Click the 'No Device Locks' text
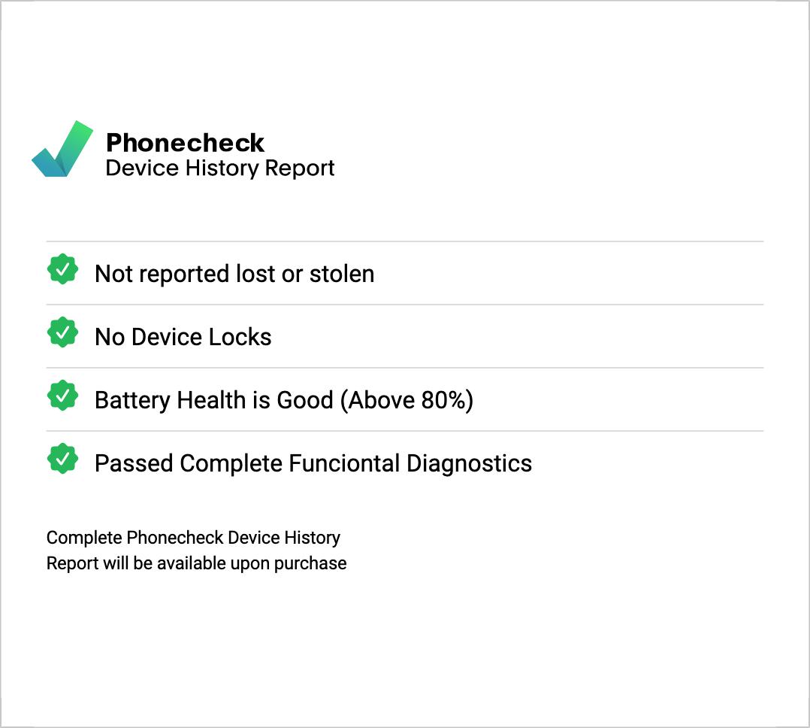The width and height of the screenshot is (810, 728). (x=183, y=337)
